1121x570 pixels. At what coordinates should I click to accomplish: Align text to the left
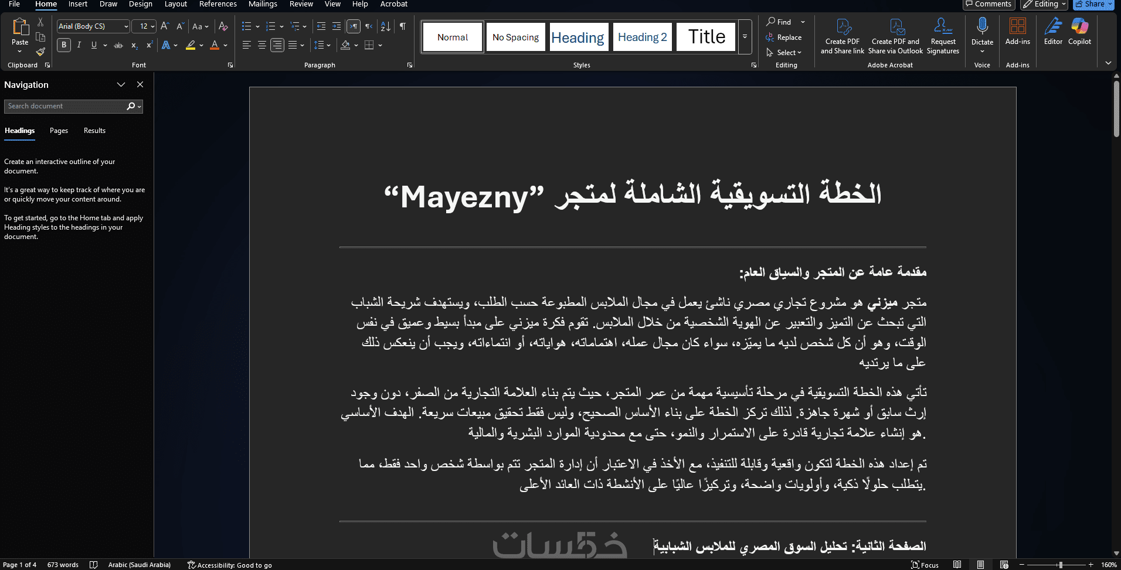click(x=247, y=45)
